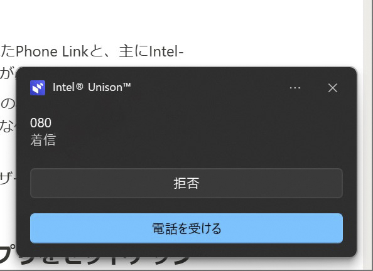Click the が character left of the notification
This screenshot has height=271, width=373.
(x=7, y=73)
